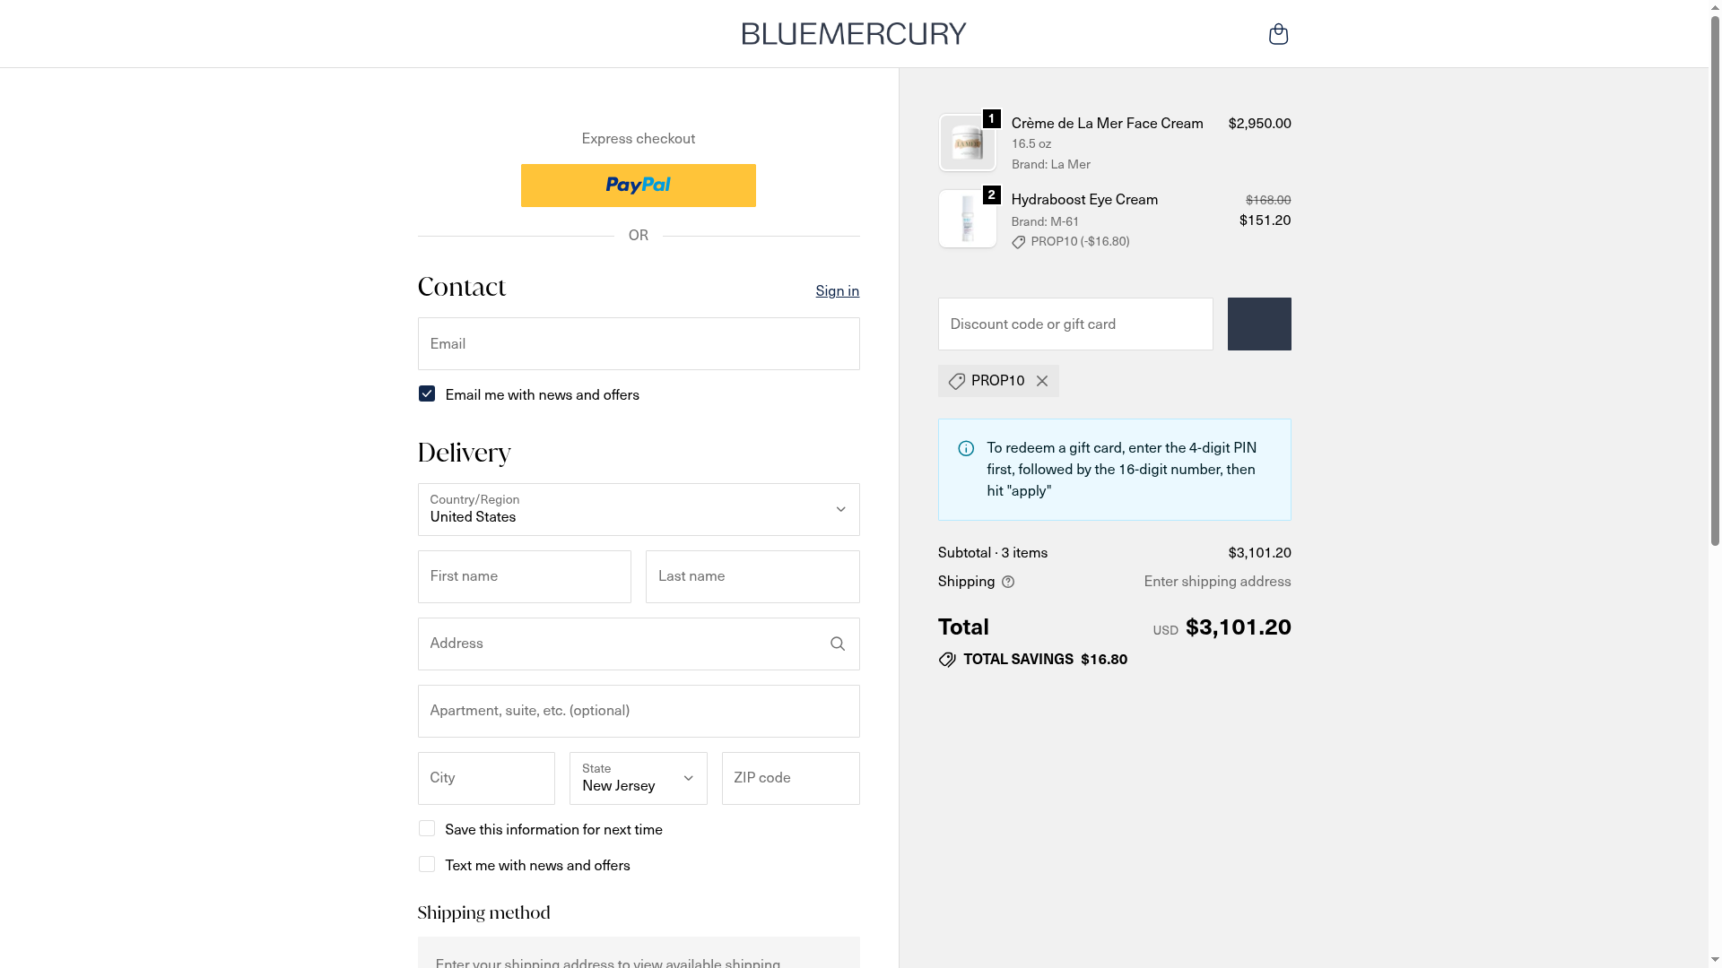Image resolution: width=1722 pixels, height=968 pixels.
Task: Click the PROP10 tag icon chip
Action: (957, 381)
